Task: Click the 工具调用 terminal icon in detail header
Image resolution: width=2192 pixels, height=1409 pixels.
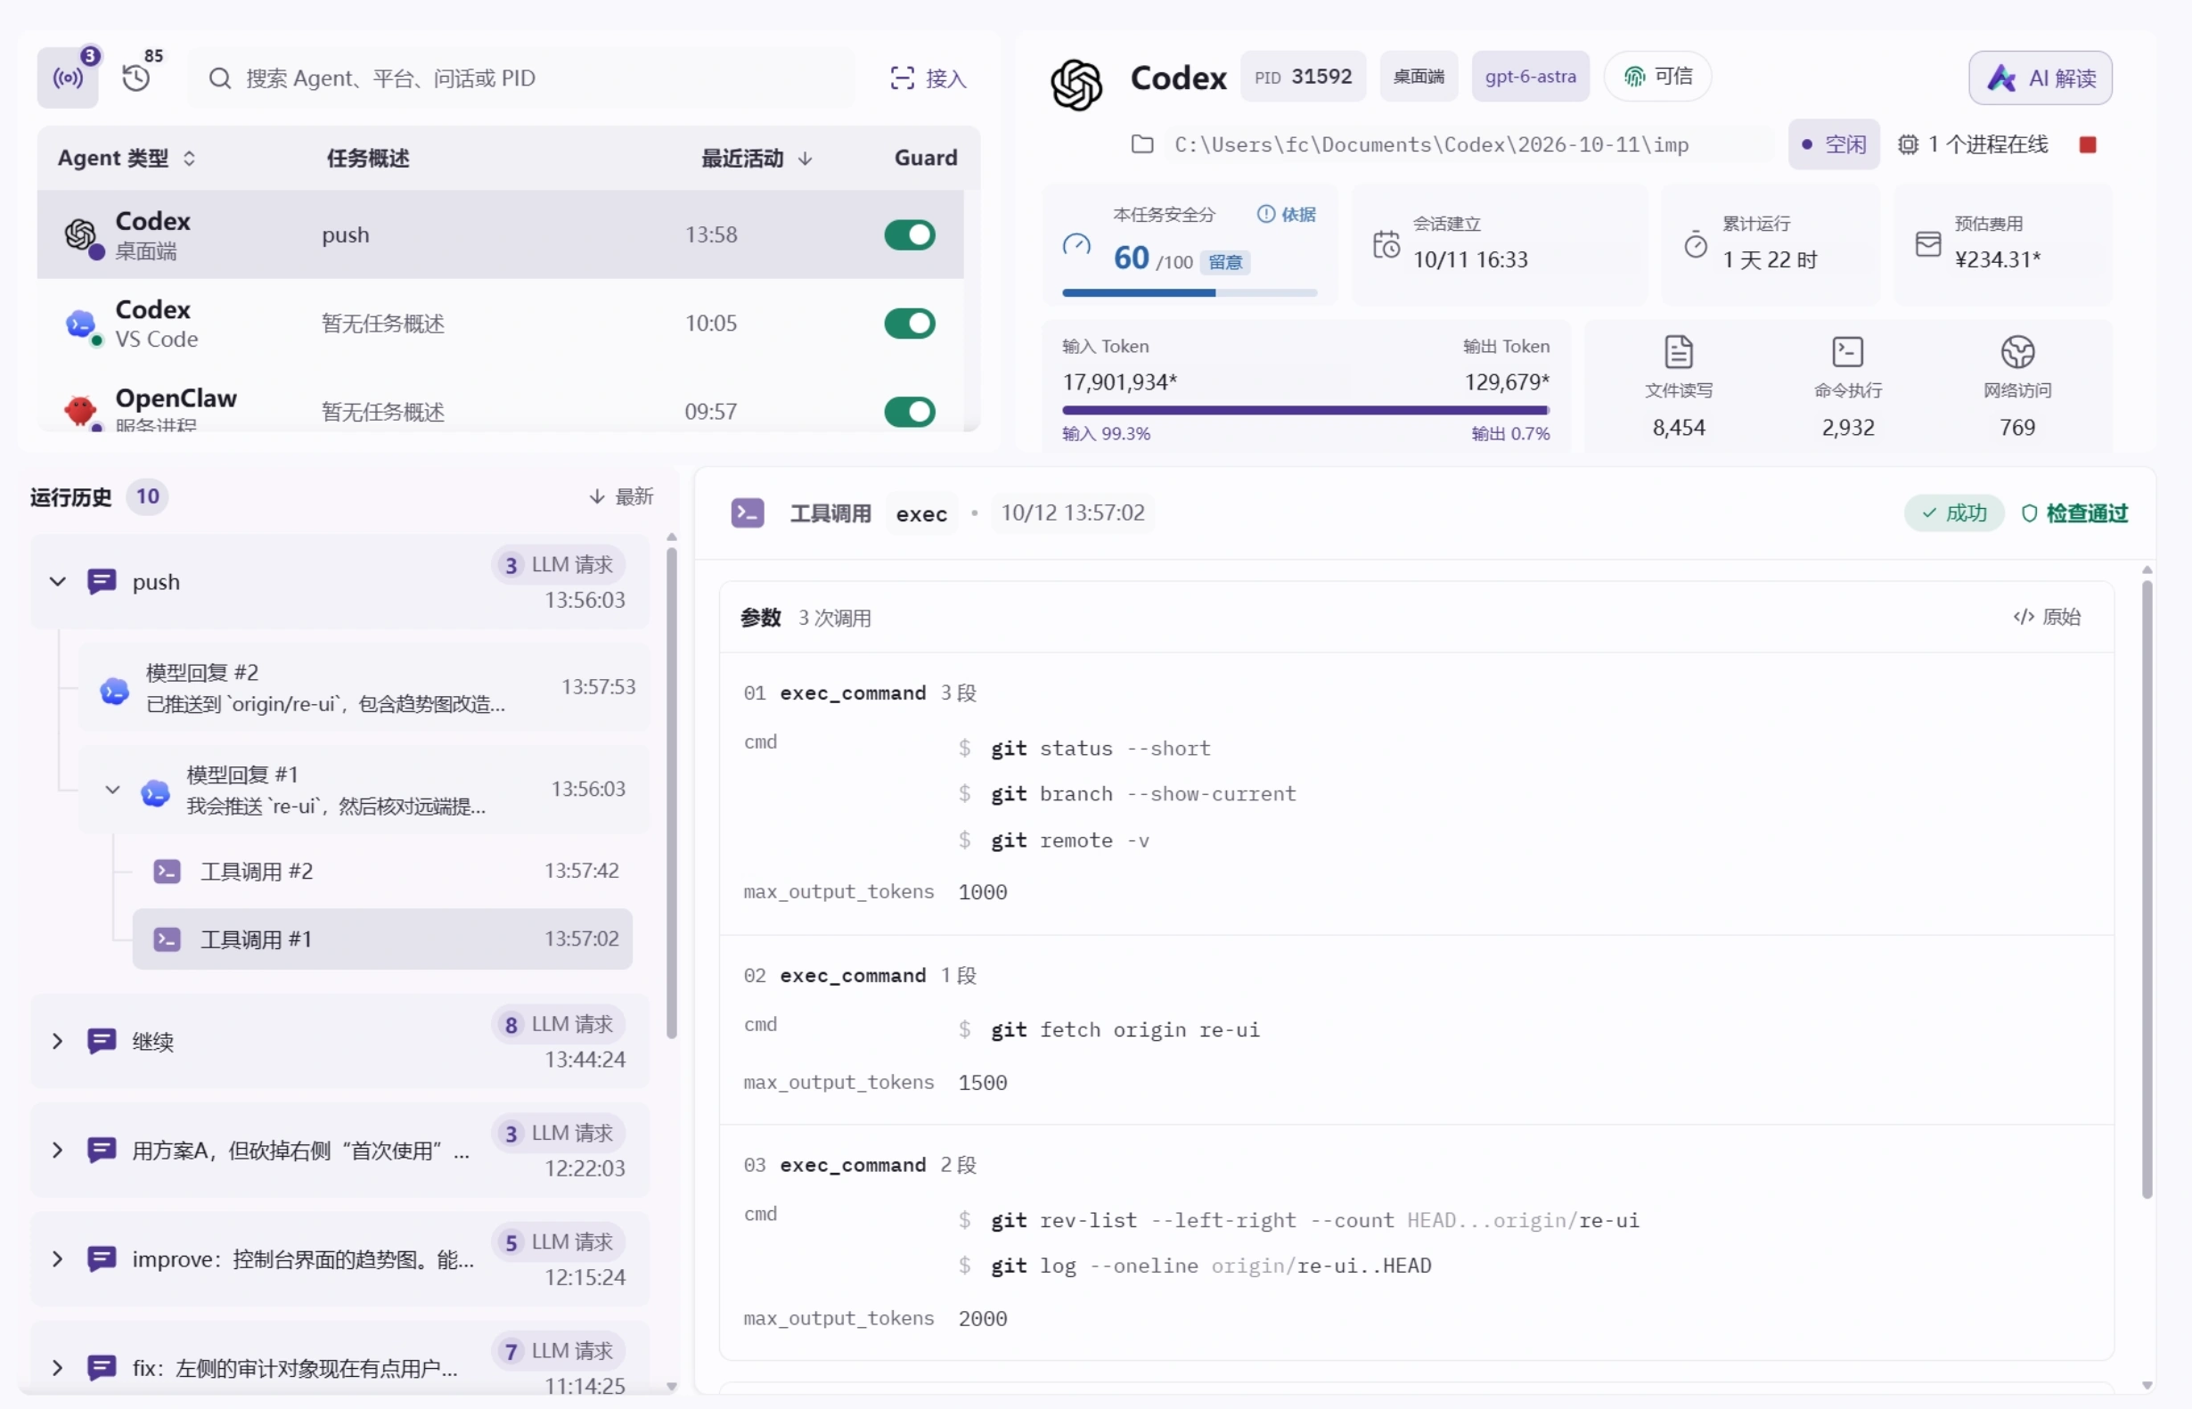Action: click(x=748, y=512)
